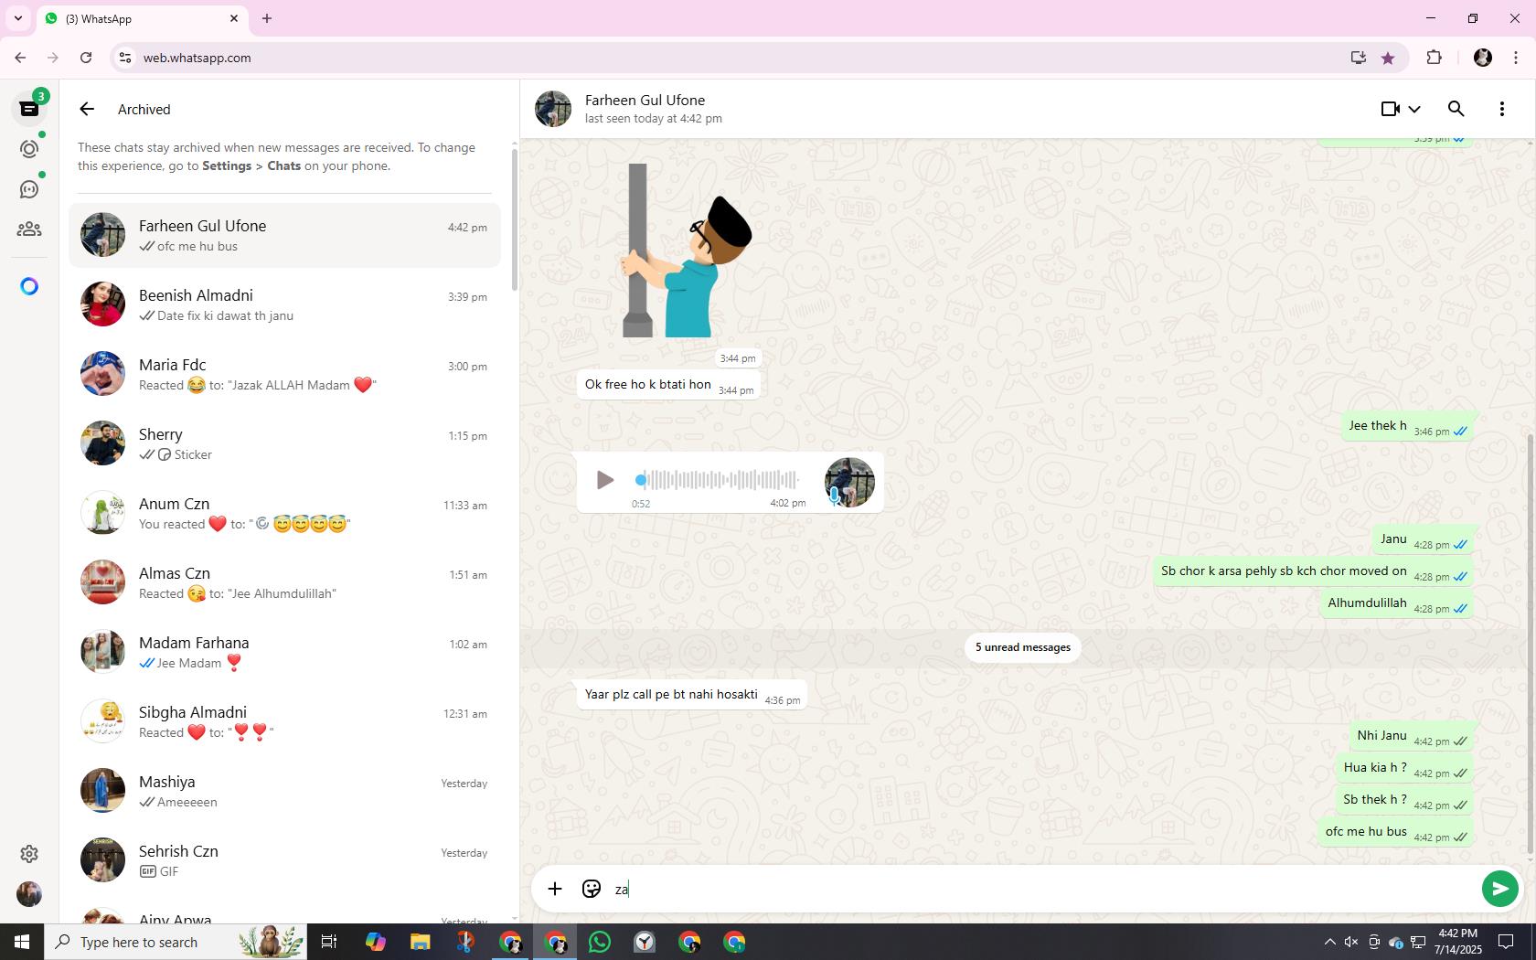Open the Almas Czn chat

tap(285, 582)
